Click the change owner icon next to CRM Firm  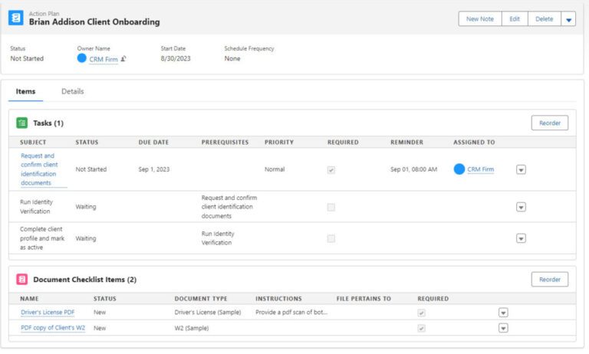pyautogui.click(x=123, y=59)
